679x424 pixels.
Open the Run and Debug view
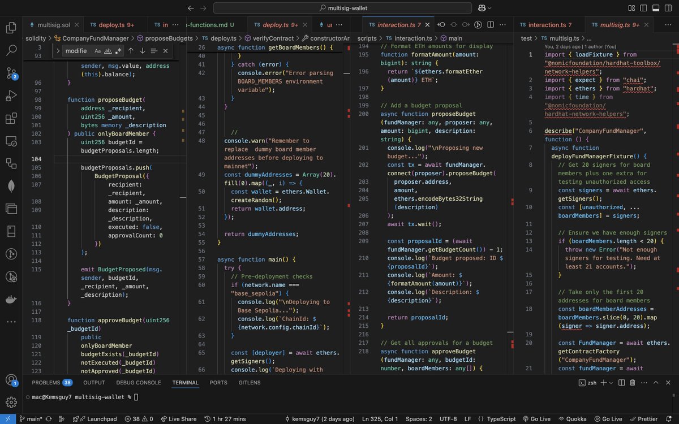[11, 96]
